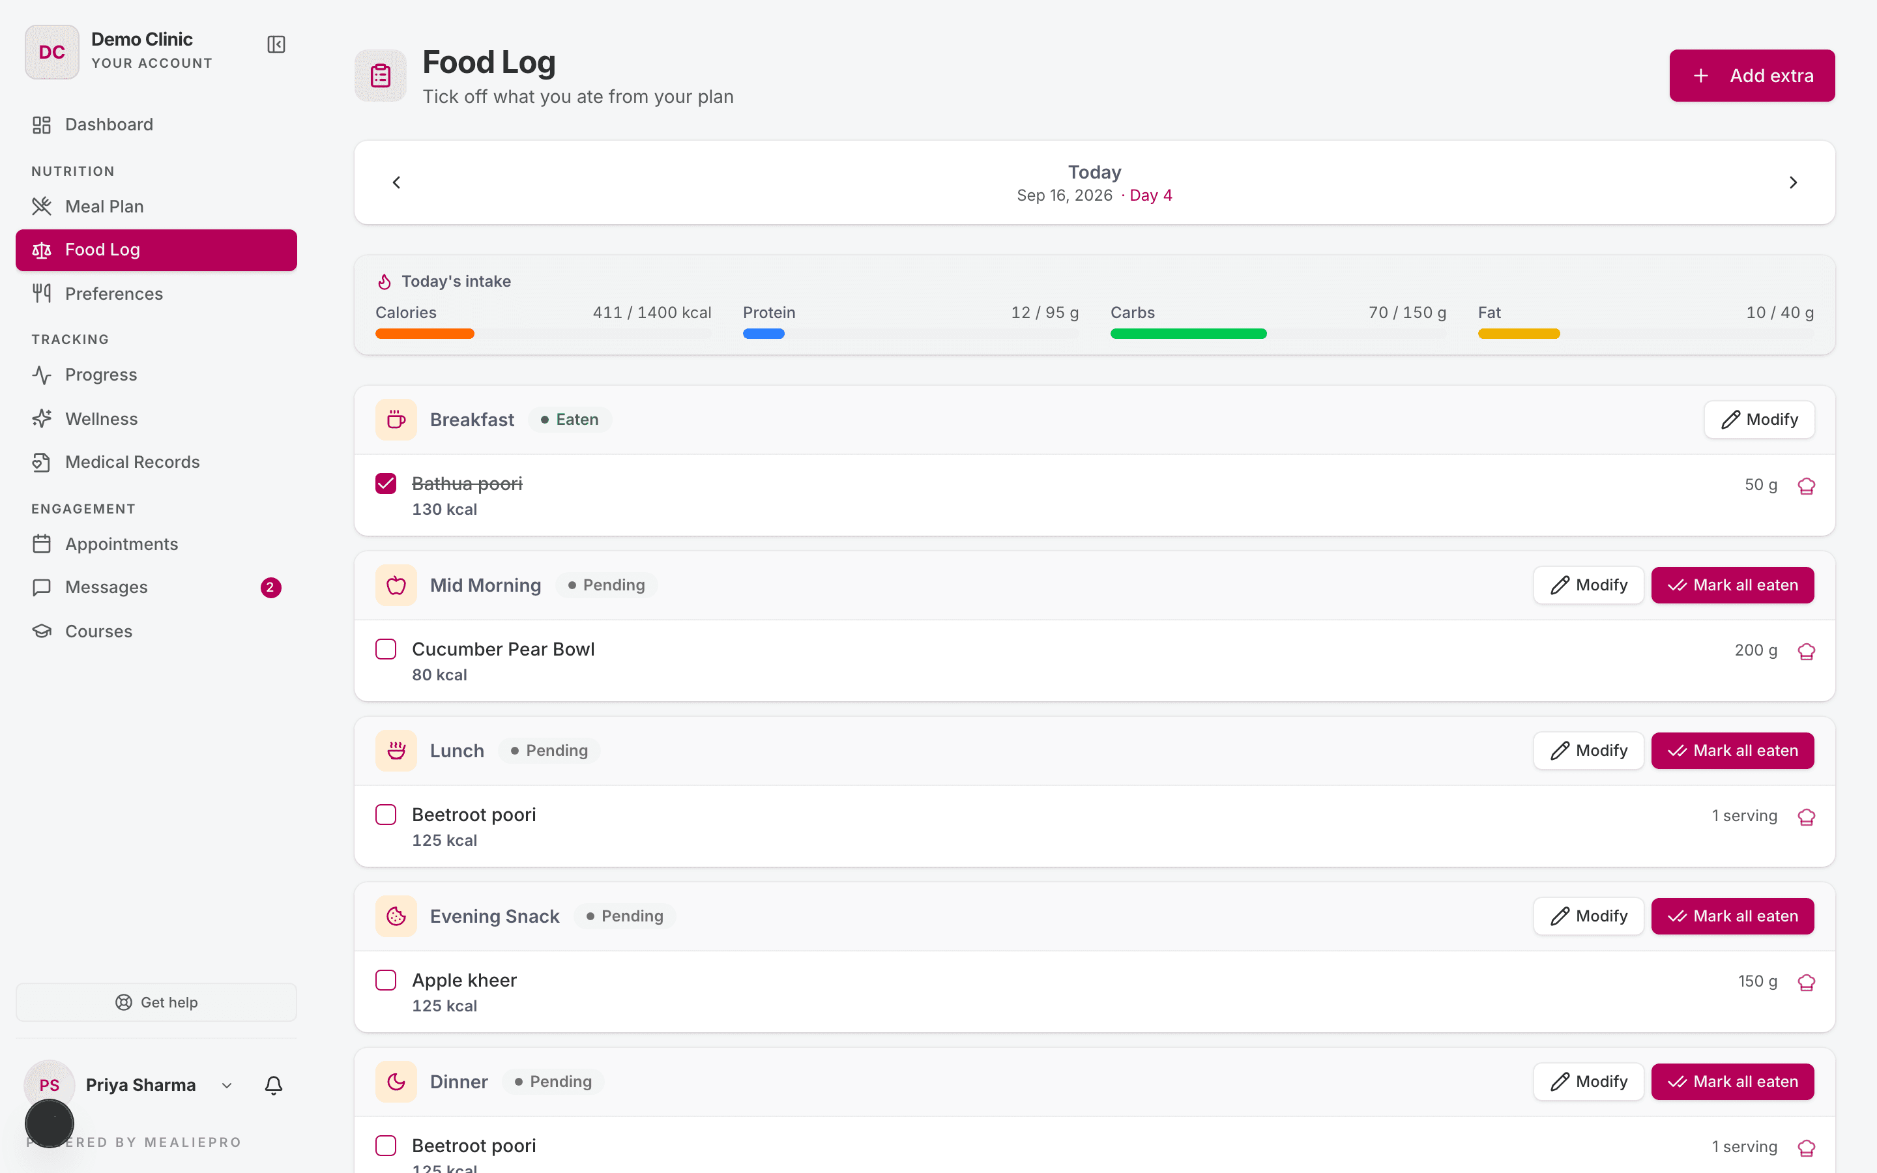Modify the Breakfast meal
This screenshot has height=1173, width=1877.
1759,420
